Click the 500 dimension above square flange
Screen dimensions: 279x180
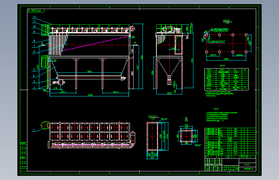coord(186,125)
